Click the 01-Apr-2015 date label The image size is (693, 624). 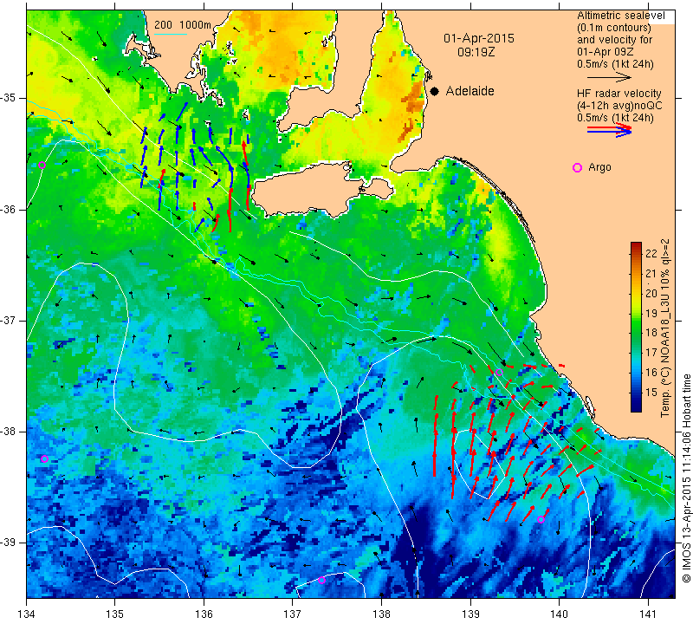pos(479,38)
